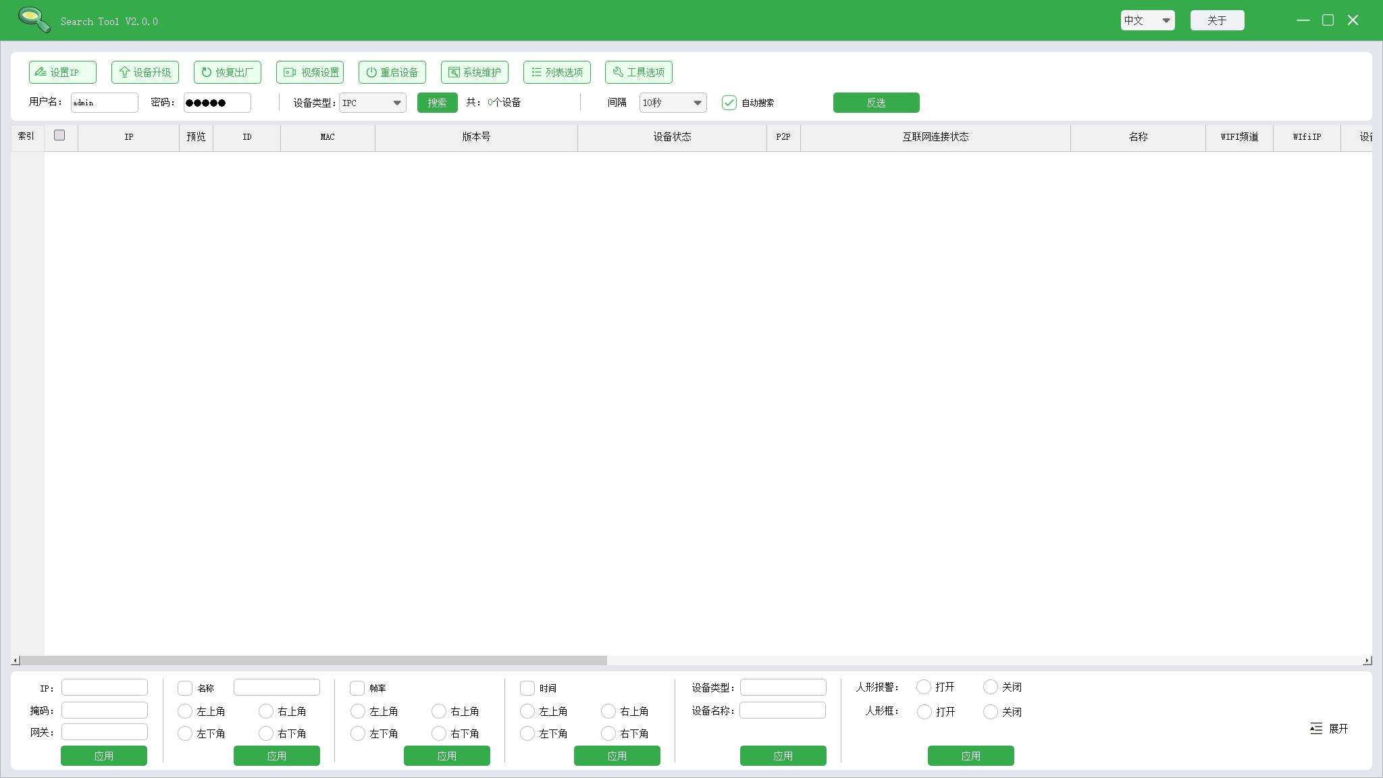Viewport: 1383px width, 778px height.
Task: Click the select-all checkbox in table header
Action: [x=59, y=135]
